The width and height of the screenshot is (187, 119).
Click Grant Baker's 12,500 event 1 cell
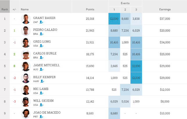pyautogui.click(x=114, y=19)
